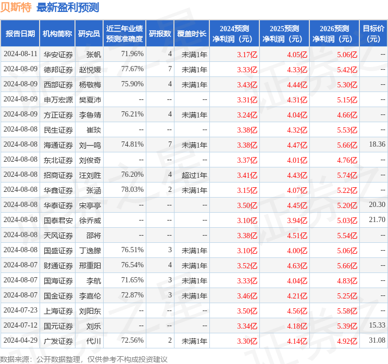Screen dimensions: 388x364
Task: Click analyst name 刘一鸣
Action: click(x=90, y=145)
